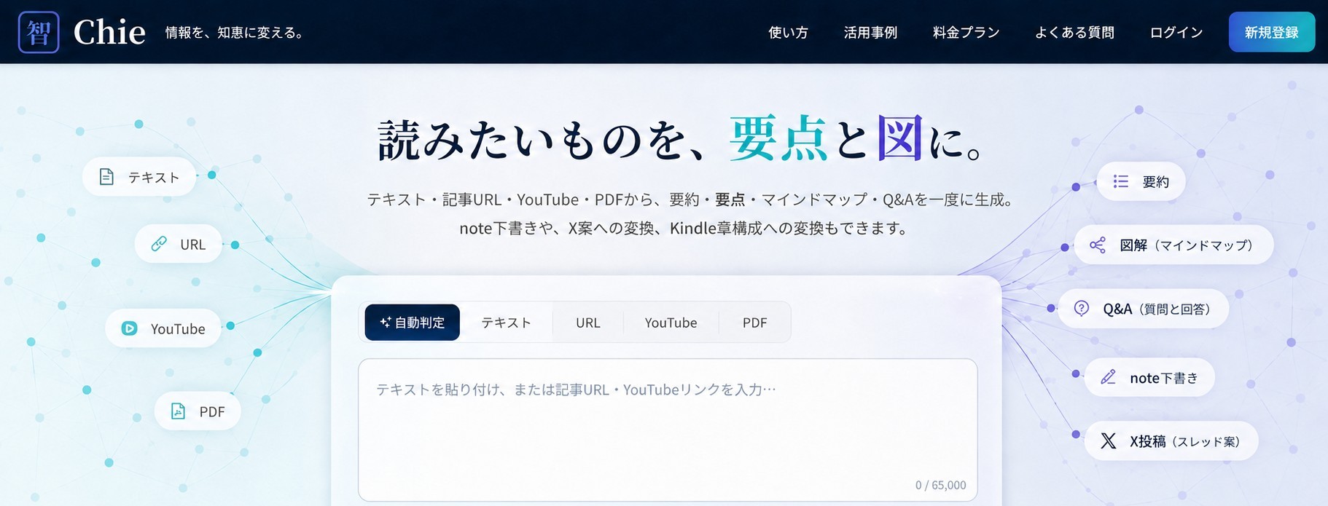
Task: Open the 使い方 nav link
Action: point(788,32)
